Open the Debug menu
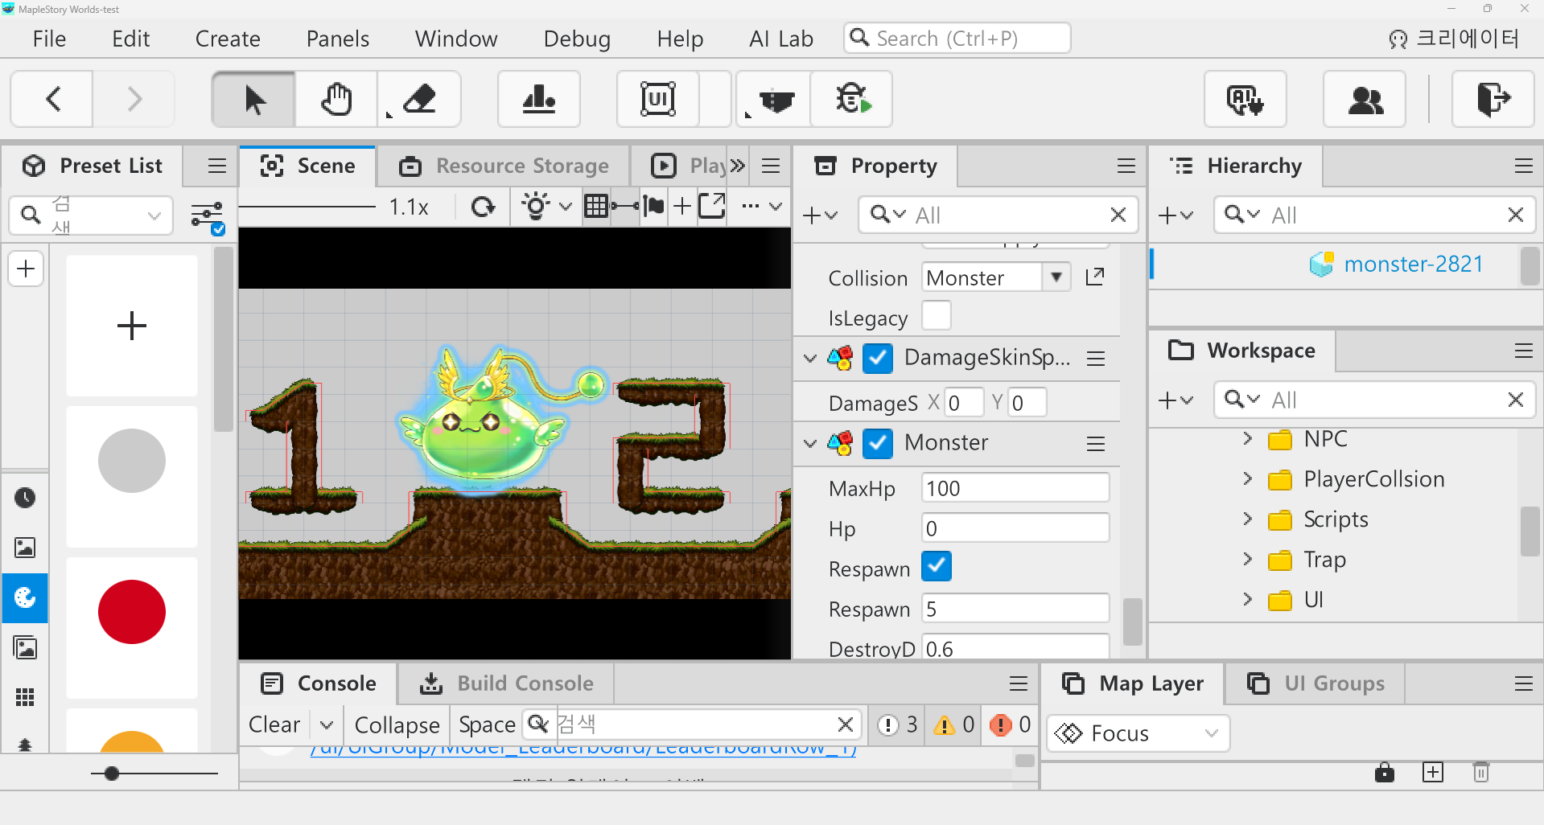This screenshot has height=825, width=1544. pos(577,39)
